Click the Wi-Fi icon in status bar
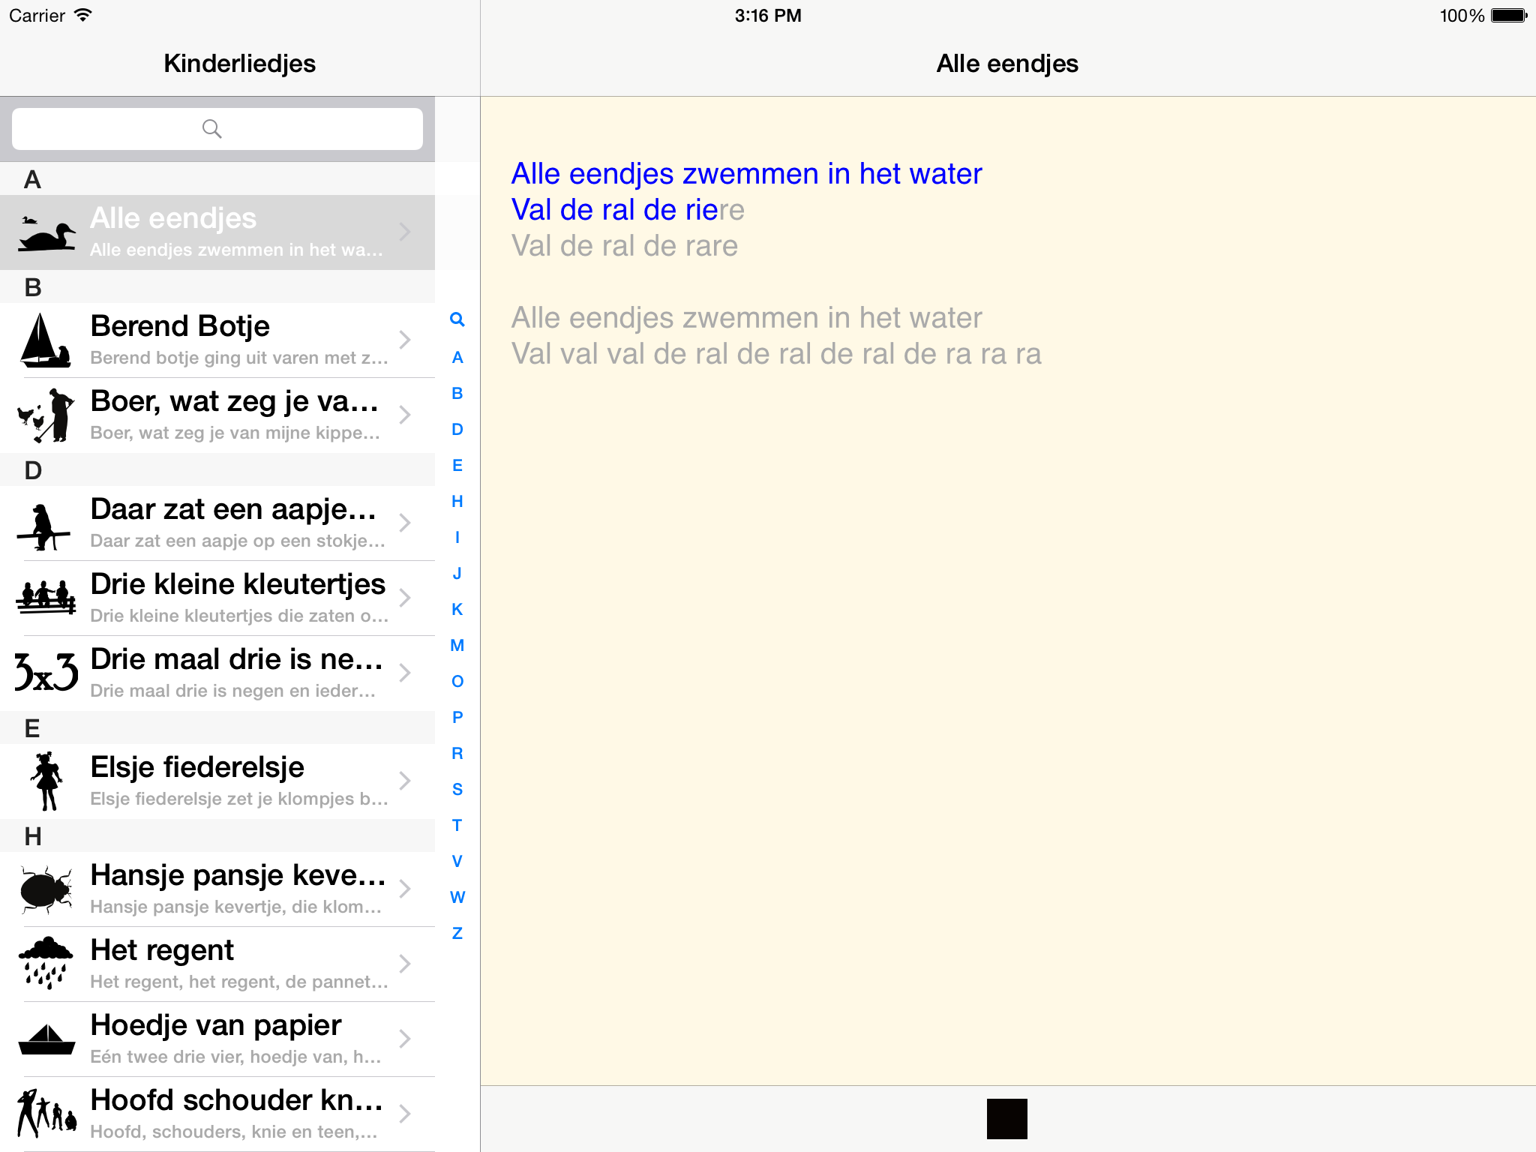 point(83,15)
